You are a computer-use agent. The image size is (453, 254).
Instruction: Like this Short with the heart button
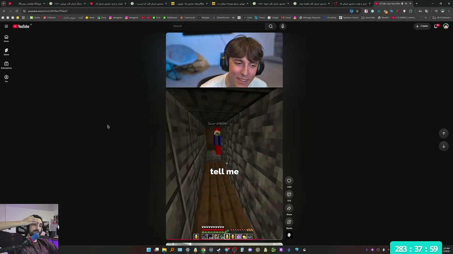(289, 181)
